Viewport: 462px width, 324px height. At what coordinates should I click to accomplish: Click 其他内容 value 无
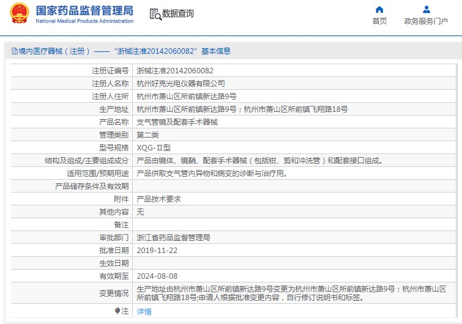(140, 212)
